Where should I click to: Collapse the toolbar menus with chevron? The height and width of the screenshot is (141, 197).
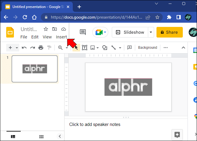[183, 48]
